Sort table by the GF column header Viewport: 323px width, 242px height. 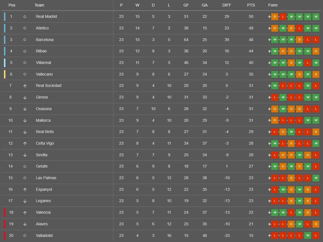(186, 5)
